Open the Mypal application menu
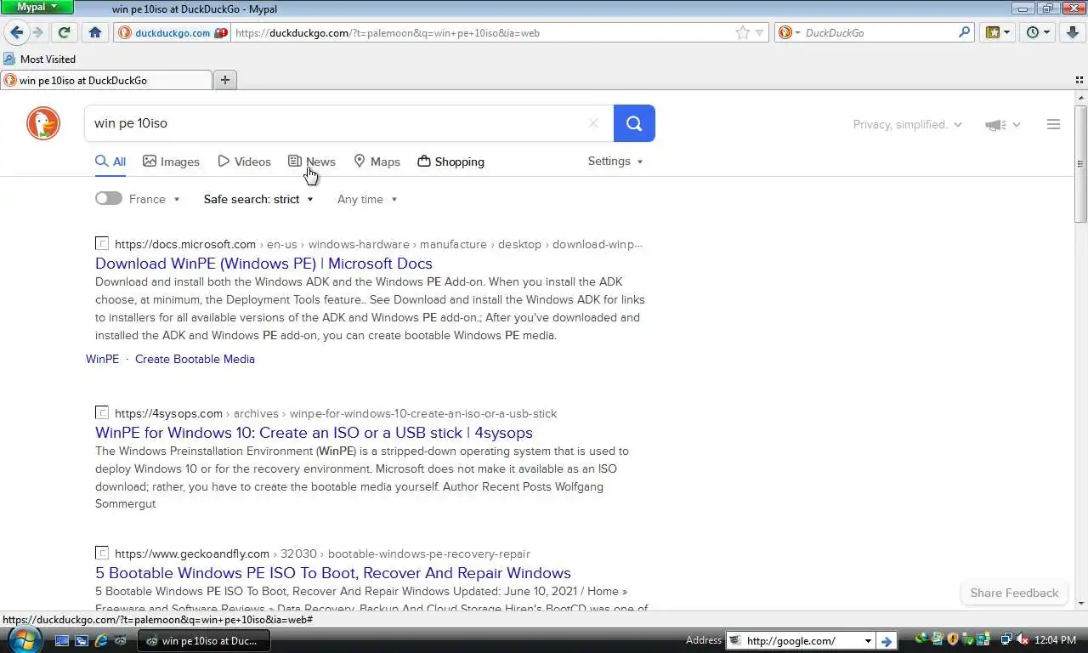Image resolution: width=1088 pixels, height=653 pixels. 37,7
